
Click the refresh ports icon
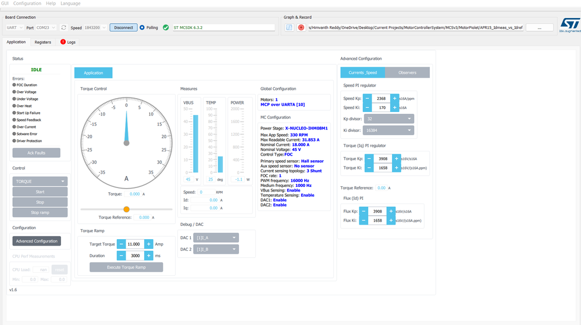(x=64, y=27)
